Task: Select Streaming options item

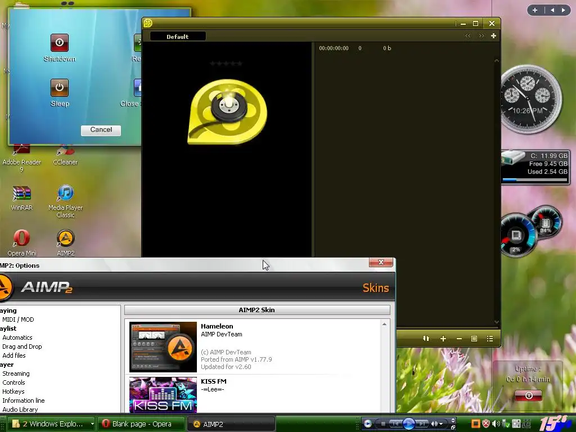Action: (16, 373)
